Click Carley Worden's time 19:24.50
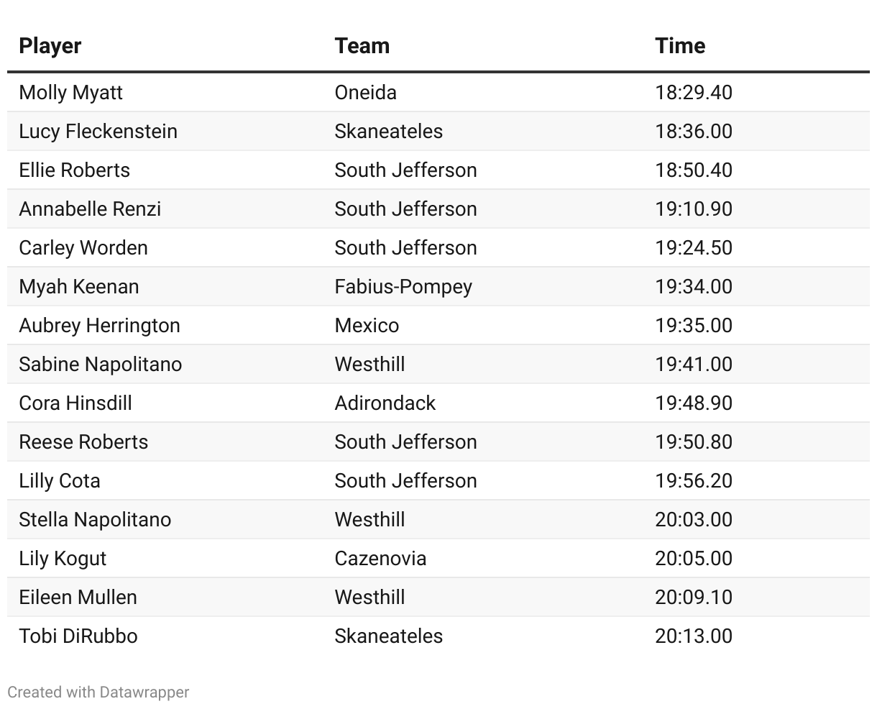877x709 pixels. (694, 248)
